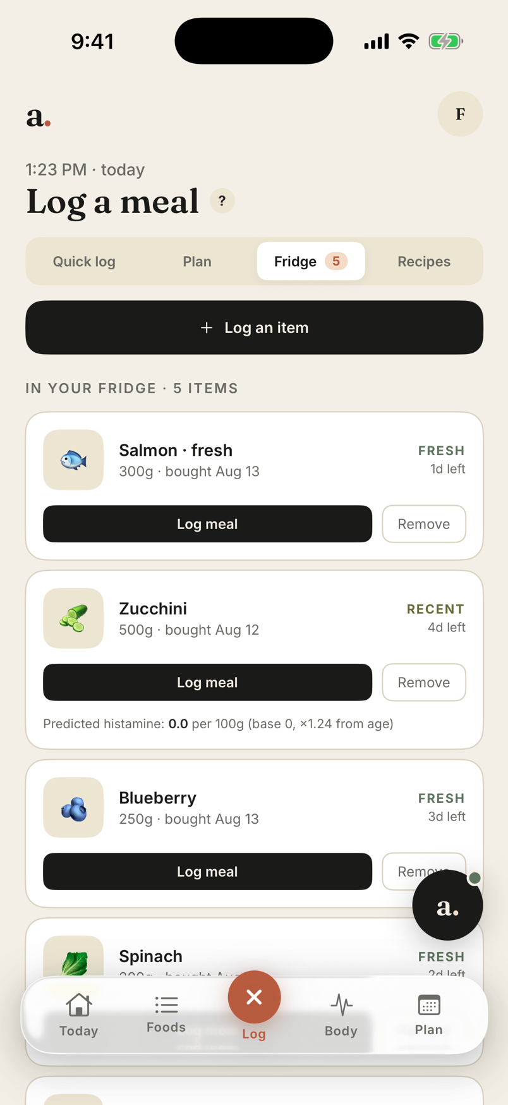Open the help question mark icon
This screenshot has width=508, height=1105.
click(222, 201)
